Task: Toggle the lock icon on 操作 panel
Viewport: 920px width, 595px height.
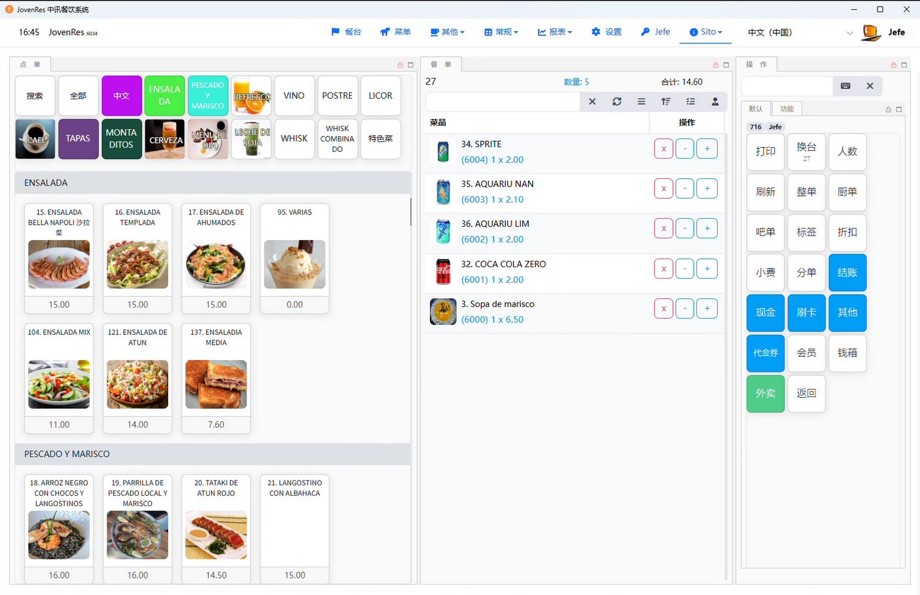Action: [894, 65]
